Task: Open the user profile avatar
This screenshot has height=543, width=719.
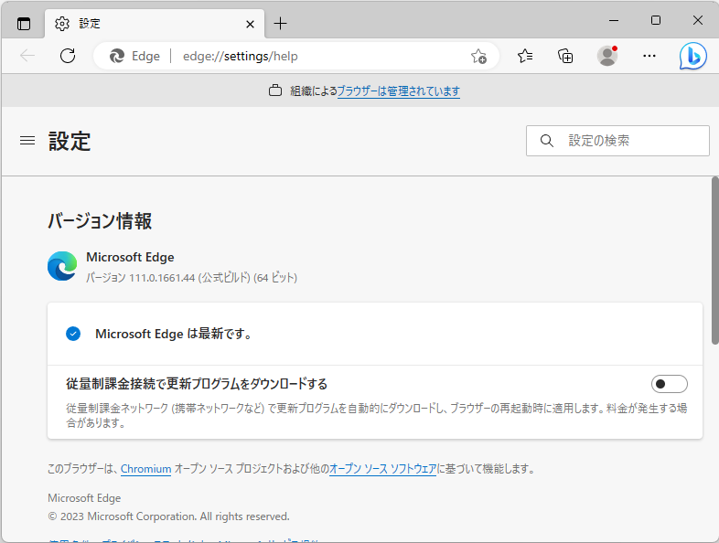Action: [x=607, y=56]
